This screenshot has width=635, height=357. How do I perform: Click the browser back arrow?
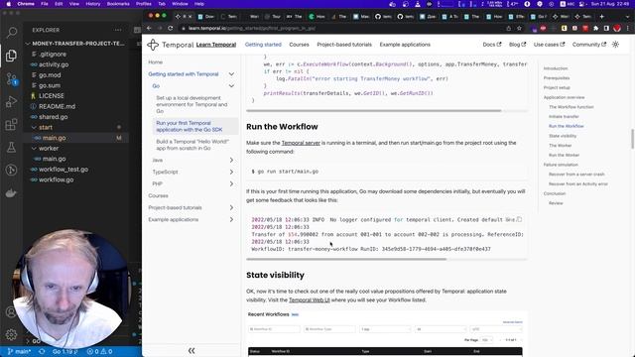(149, 29)
